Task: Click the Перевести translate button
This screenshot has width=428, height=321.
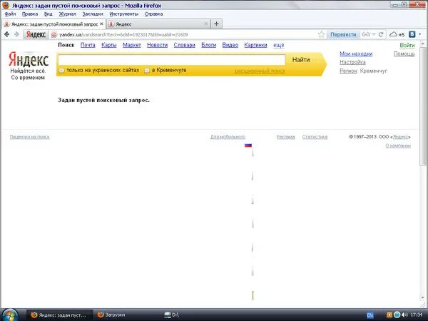Action: coord(343,34)
